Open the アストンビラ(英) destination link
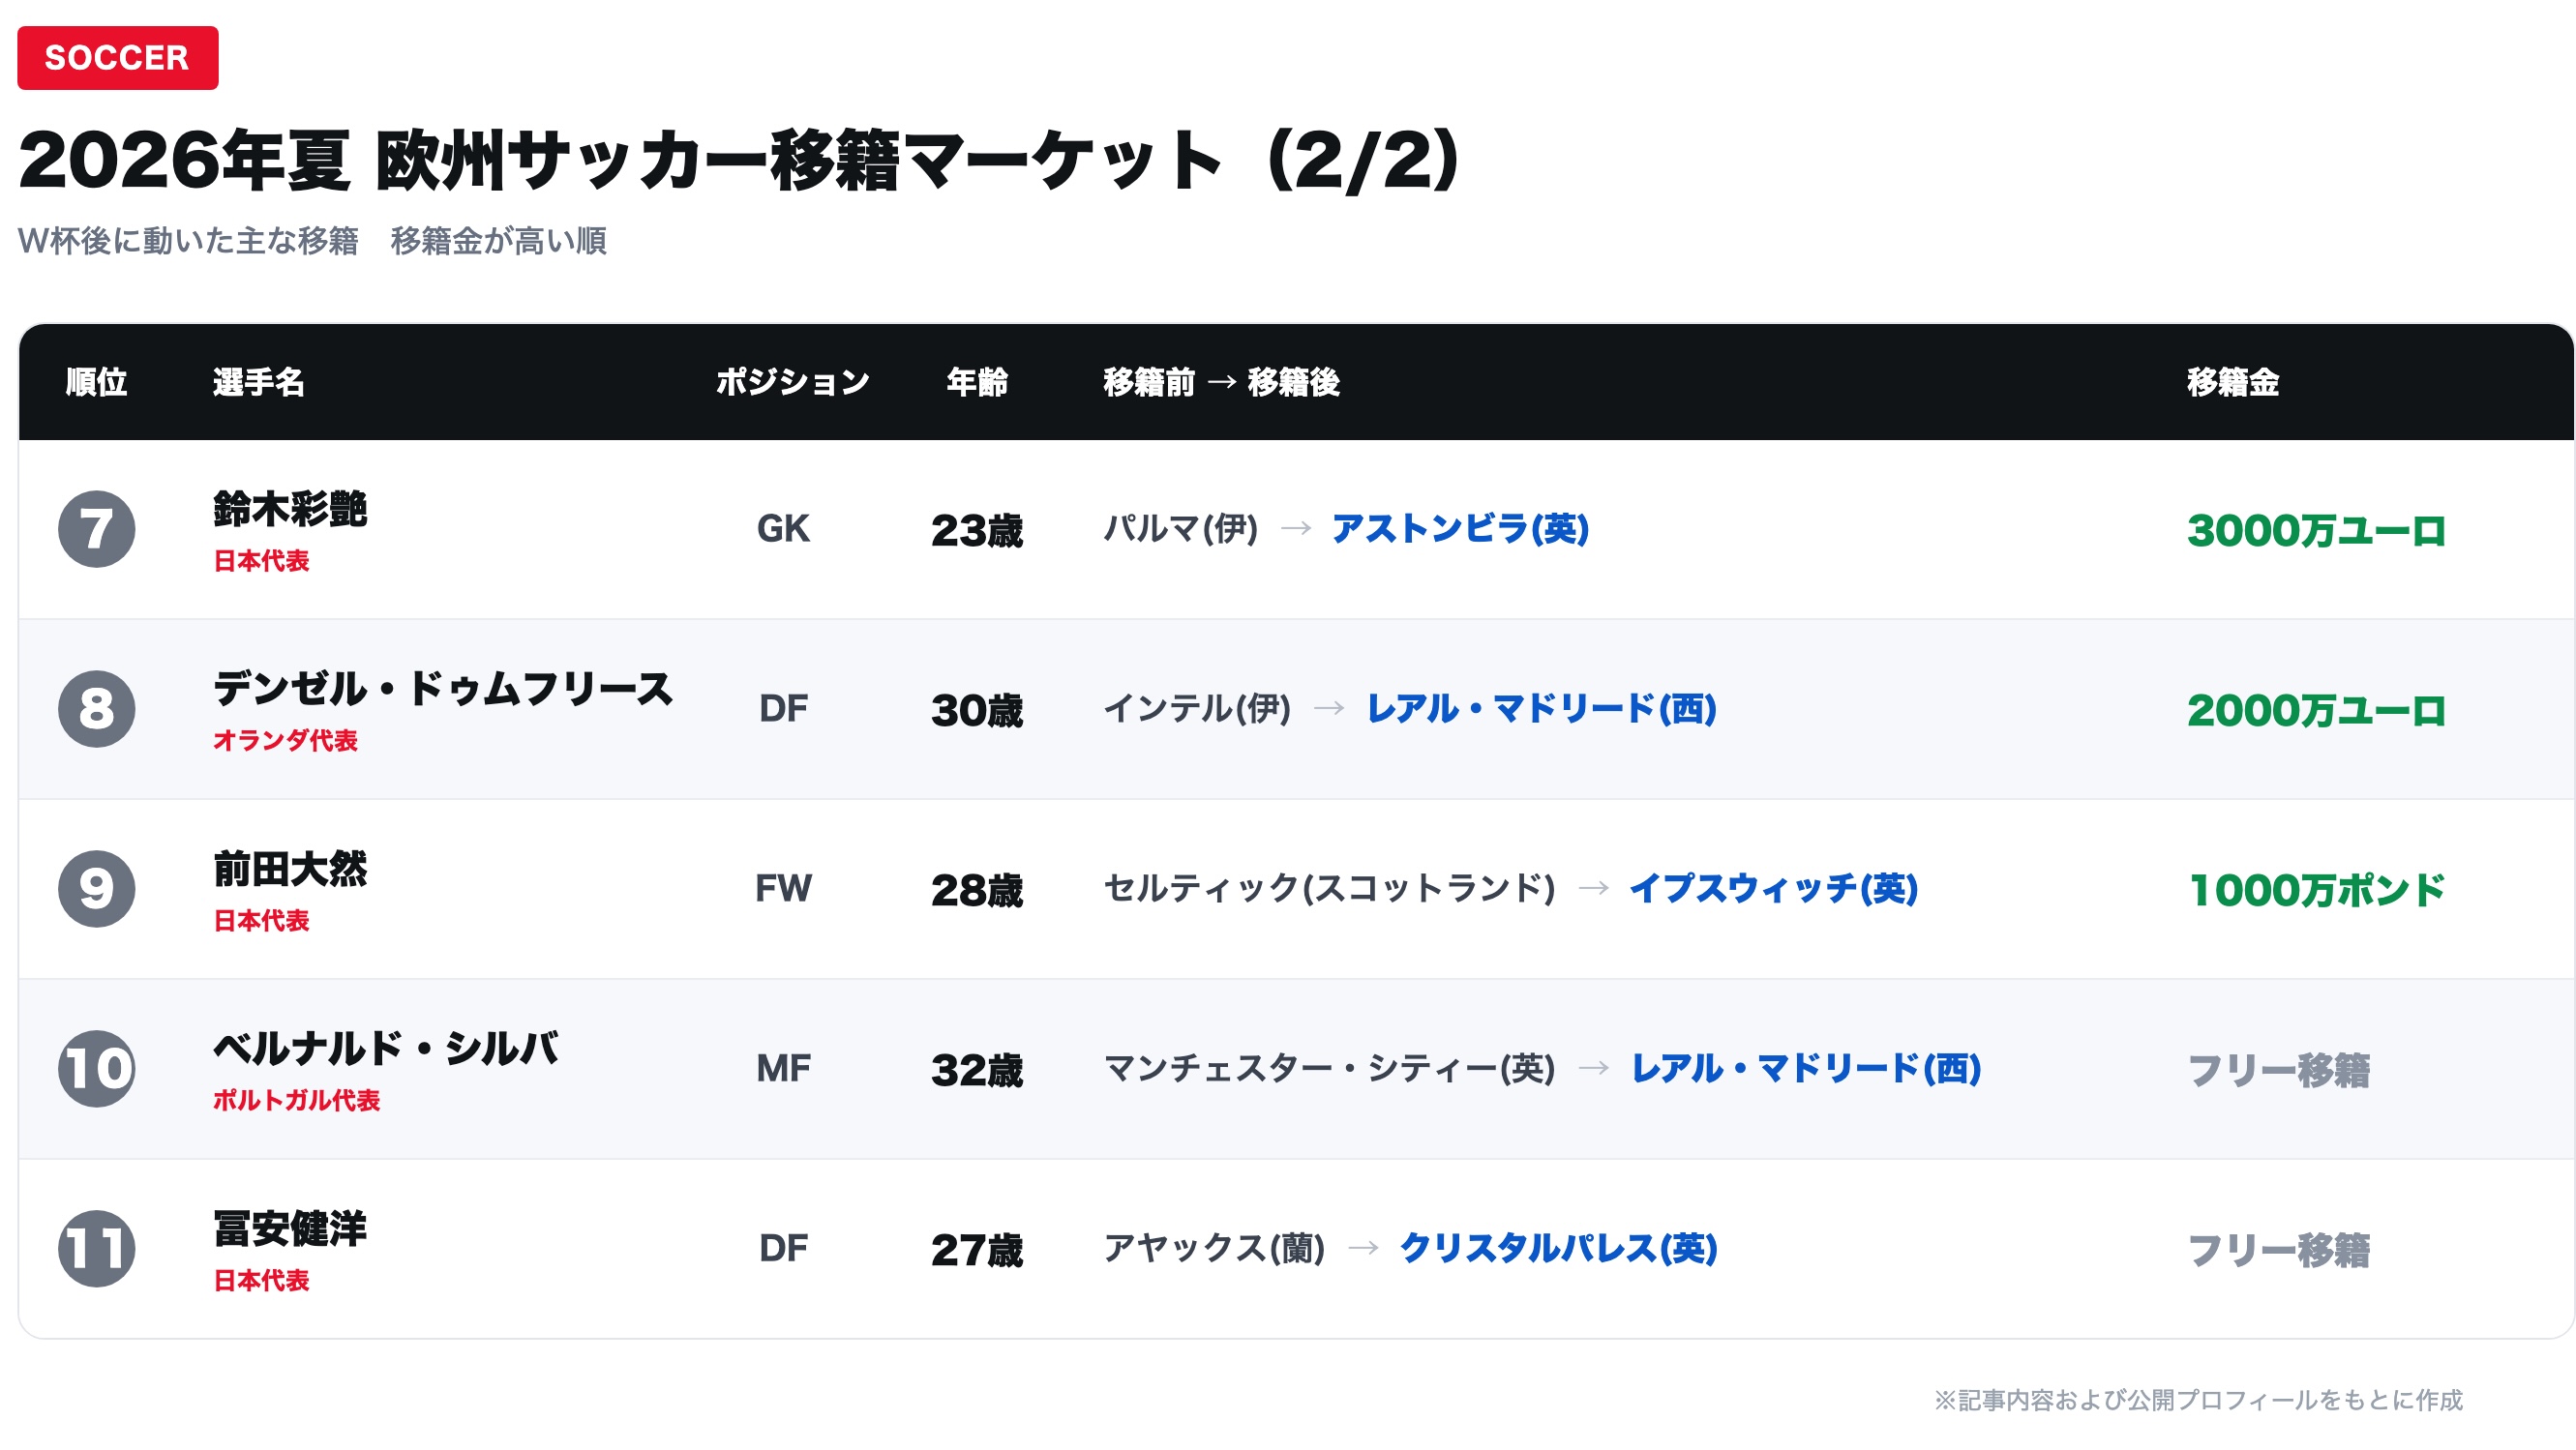Screen dimensions: 2576x1450 pos(1460,528)
